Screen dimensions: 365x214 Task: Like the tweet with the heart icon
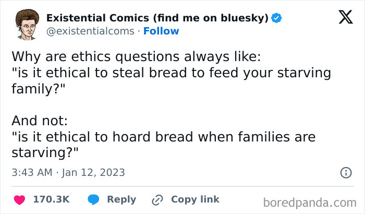click(19, 200)
